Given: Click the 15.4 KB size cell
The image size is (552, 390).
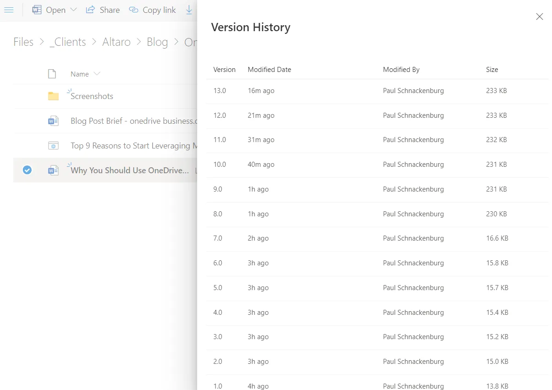Looking at the screenshot, I should (497, 313).
